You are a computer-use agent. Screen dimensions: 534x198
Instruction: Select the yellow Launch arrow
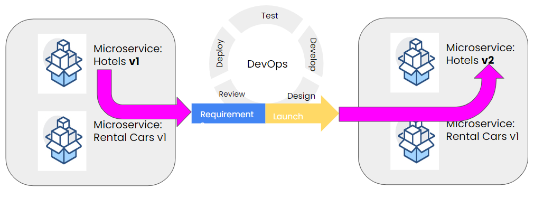302,114
